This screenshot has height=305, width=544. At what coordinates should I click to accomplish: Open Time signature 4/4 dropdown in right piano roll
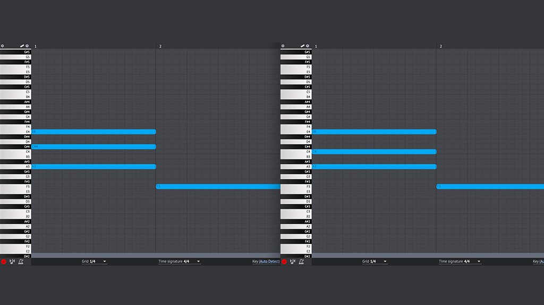pyautogui.click(x=460, y=262)
